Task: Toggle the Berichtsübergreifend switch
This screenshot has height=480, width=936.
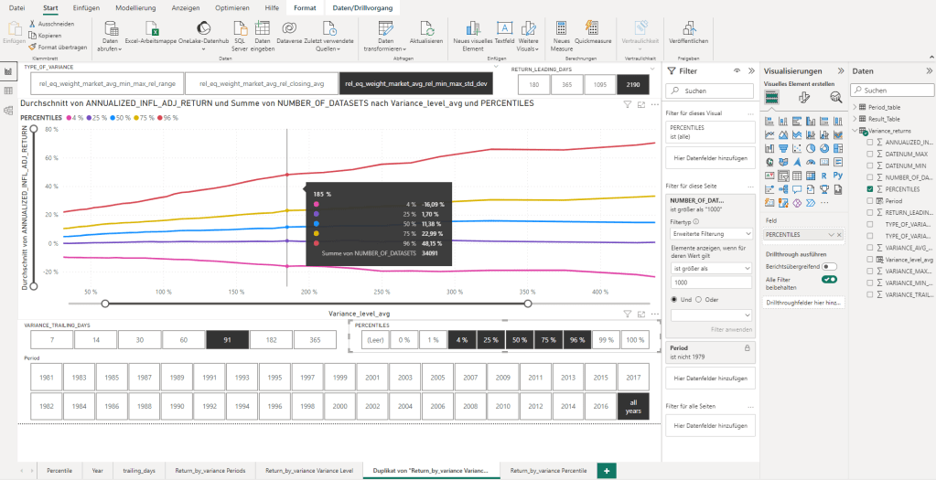Action: [830, 266]
